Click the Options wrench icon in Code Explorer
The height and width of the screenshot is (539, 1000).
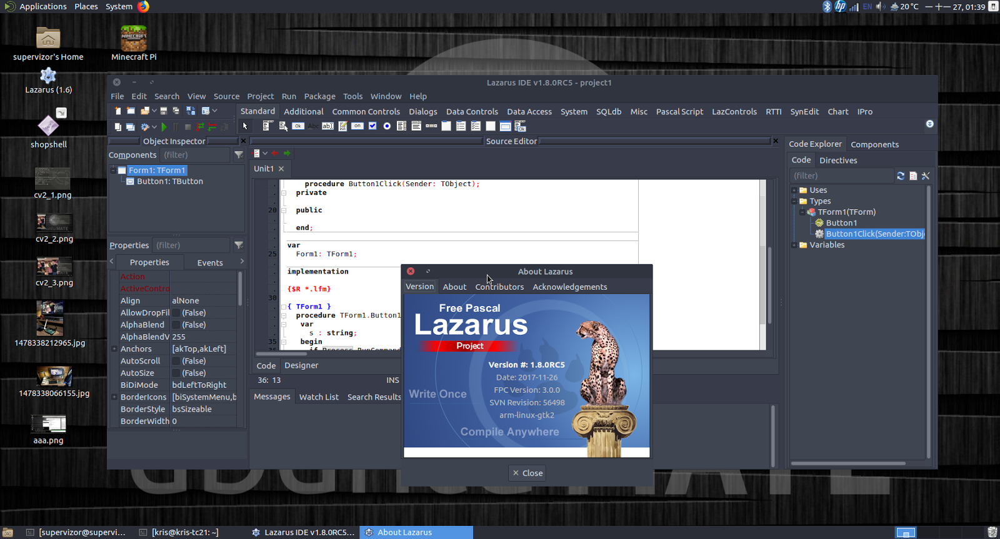click(x=926, y=176)
